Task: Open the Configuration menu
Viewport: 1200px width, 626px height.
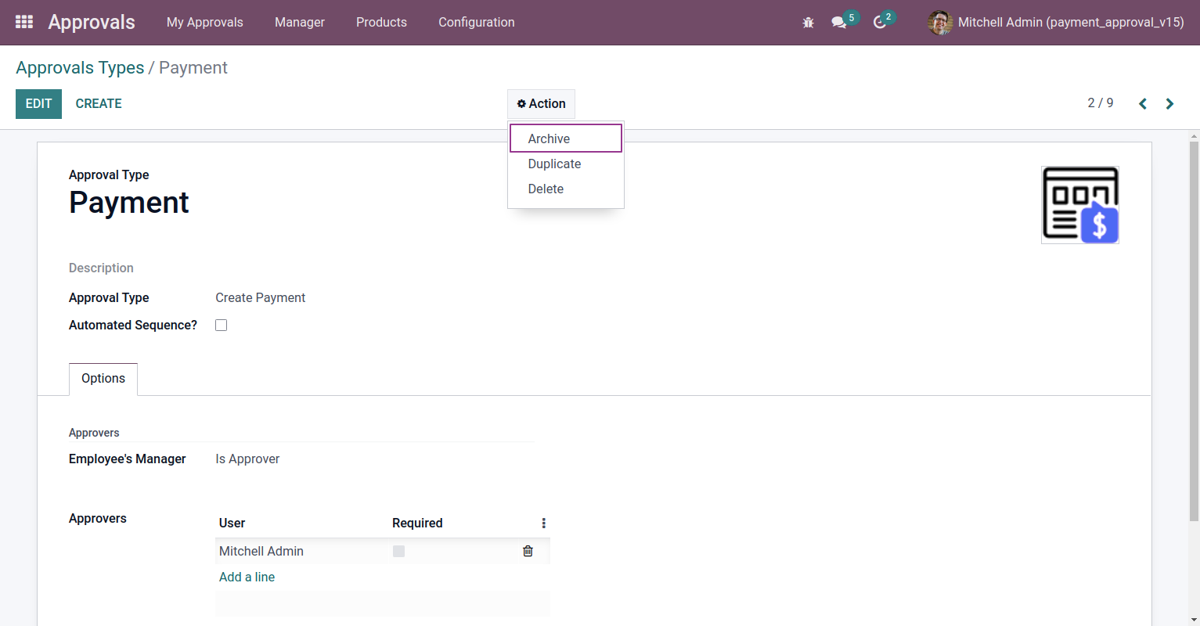Action: pyautogui.click(x=477, y=22)
